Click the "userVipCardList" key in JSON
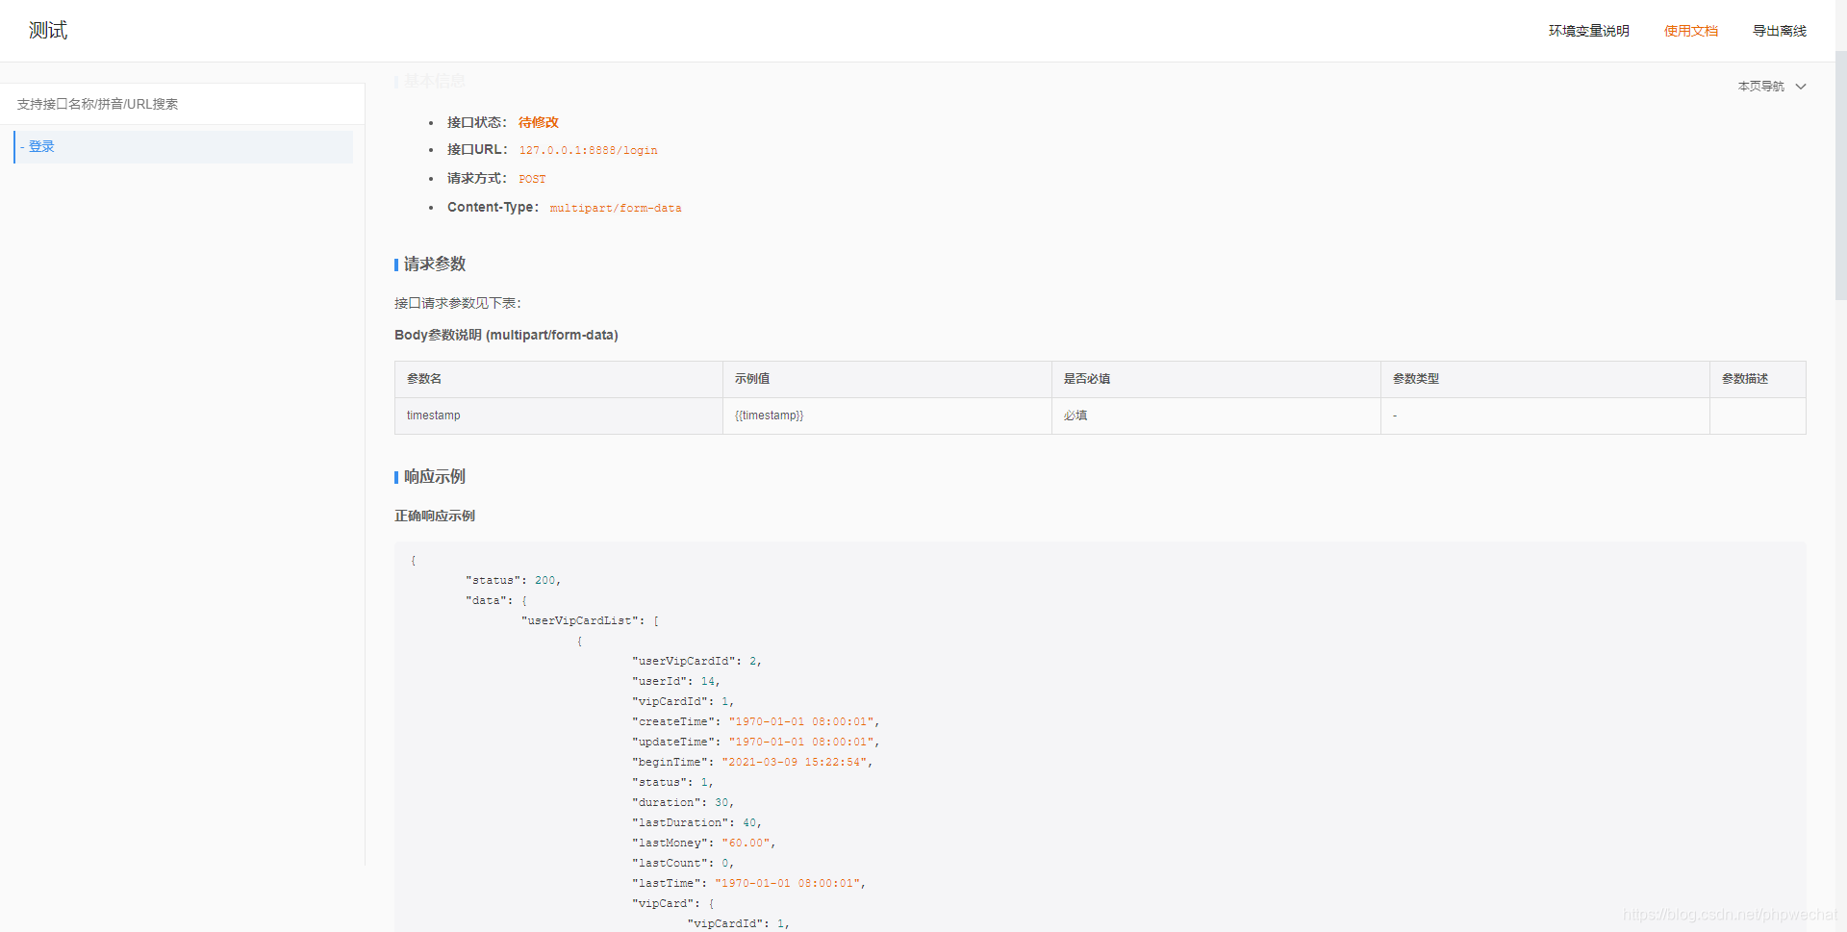 [580, 620]
